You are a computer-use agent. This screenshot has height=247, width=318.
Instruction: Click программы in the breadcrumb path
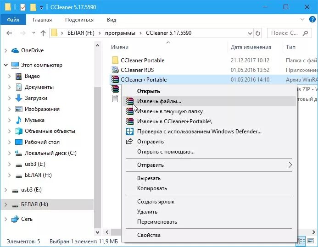(x=120, y=33)
